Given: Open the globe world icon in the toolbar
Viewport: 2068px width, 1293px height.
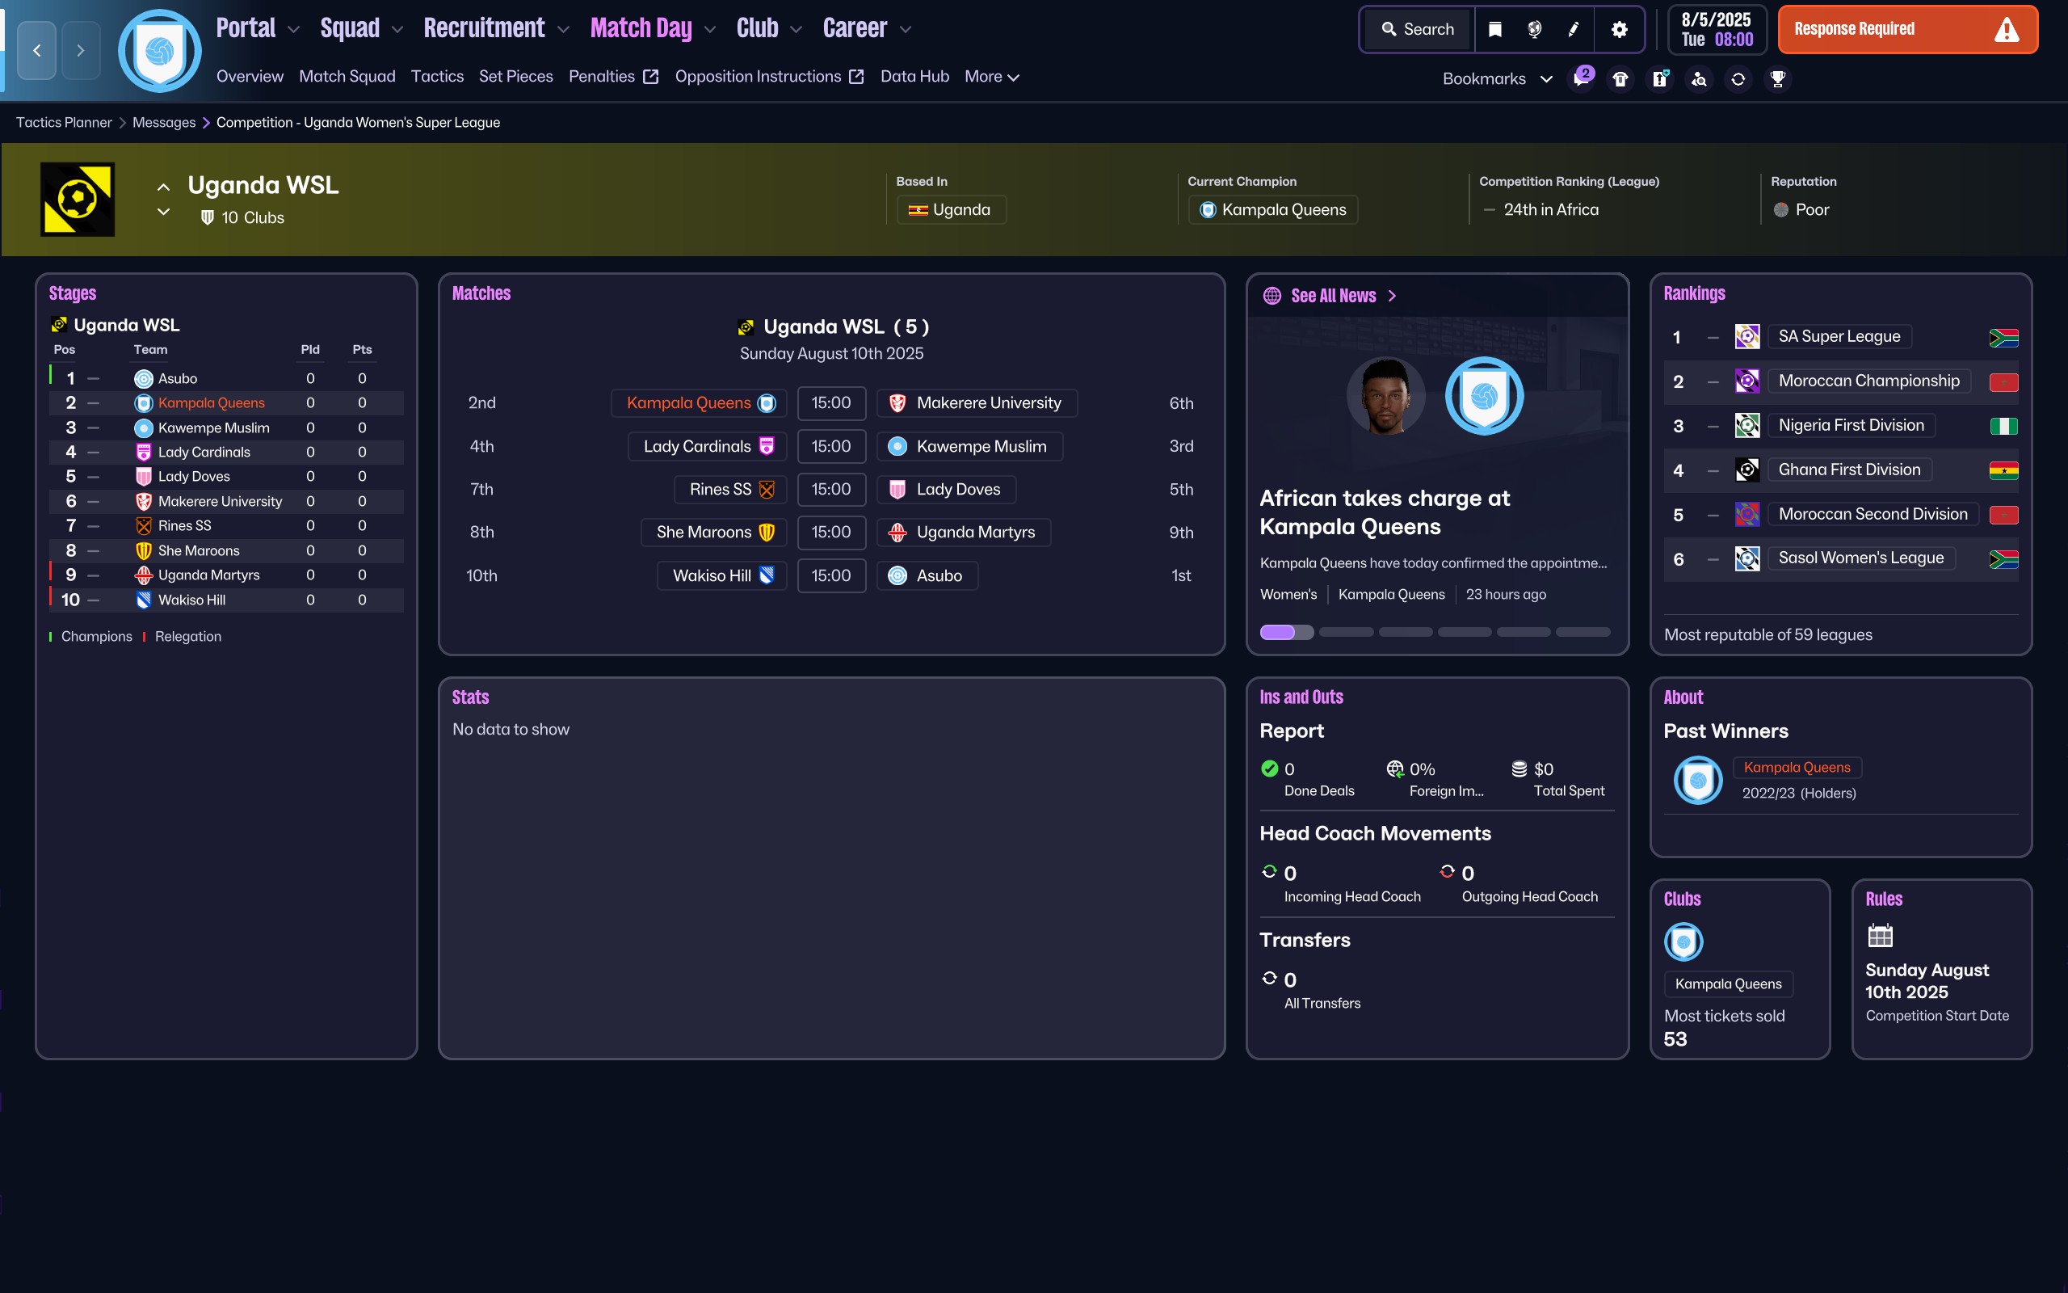Looking at the screenshot, I should click(1535, 30).
